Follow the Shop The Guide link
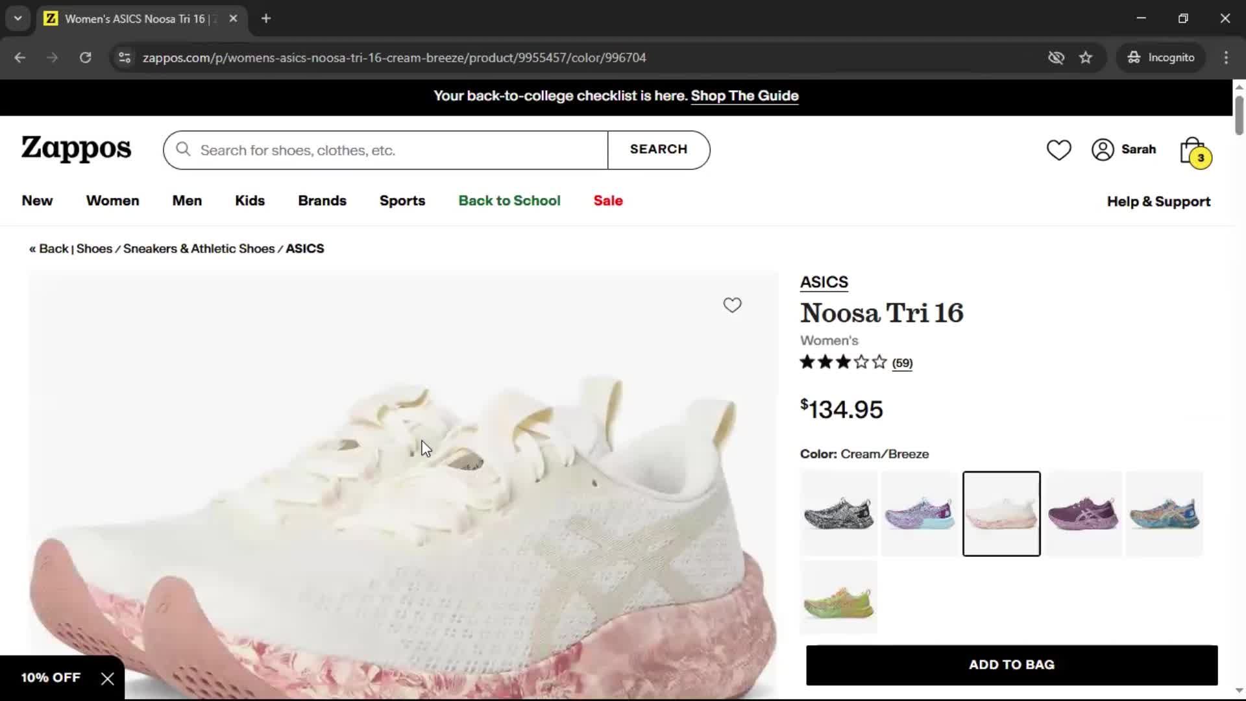1246x701 pixels. point(744,96)
